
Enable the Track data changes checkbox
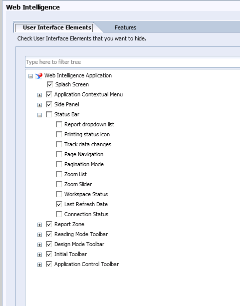59,144
